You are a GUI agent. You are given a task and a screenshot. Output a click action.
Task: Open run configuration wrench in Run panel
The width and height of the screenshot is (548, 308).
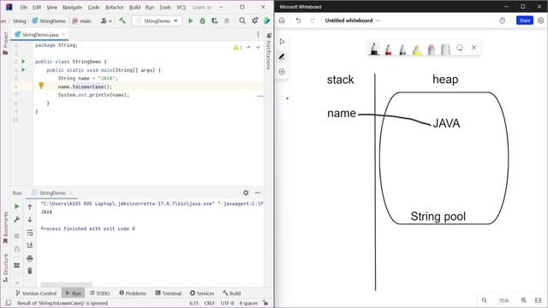pos(16,219)
